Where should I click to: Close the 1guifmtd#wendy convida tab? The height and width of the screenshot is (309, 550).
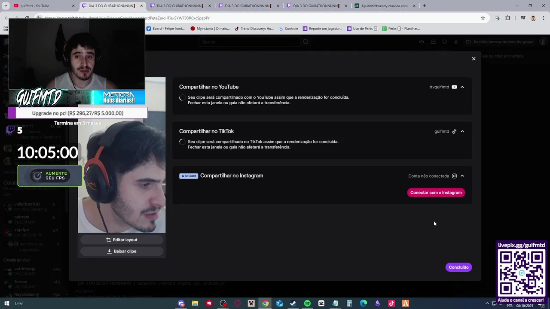coord(414,6)
